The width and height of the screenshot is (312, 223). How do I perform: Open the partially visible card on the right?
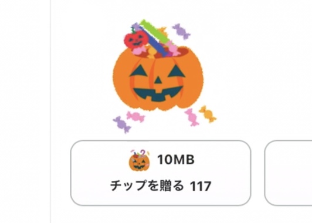point(289,173)
